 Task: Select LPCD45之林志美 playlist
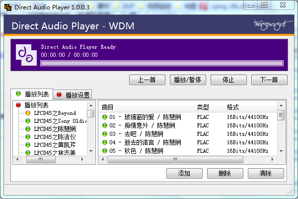pyautogui.click(x=55, y=153)
